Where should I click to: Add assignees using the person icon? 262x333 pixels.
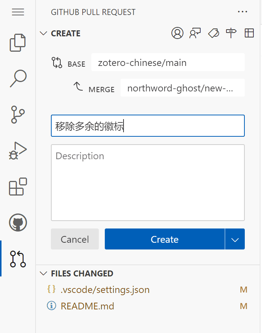tap(177, 33)
